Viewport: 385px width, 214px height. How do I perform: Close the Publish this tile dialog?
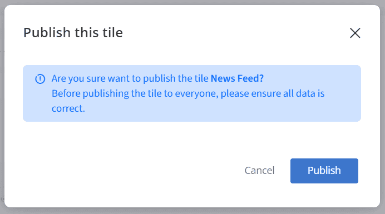[x=355, y=33]
